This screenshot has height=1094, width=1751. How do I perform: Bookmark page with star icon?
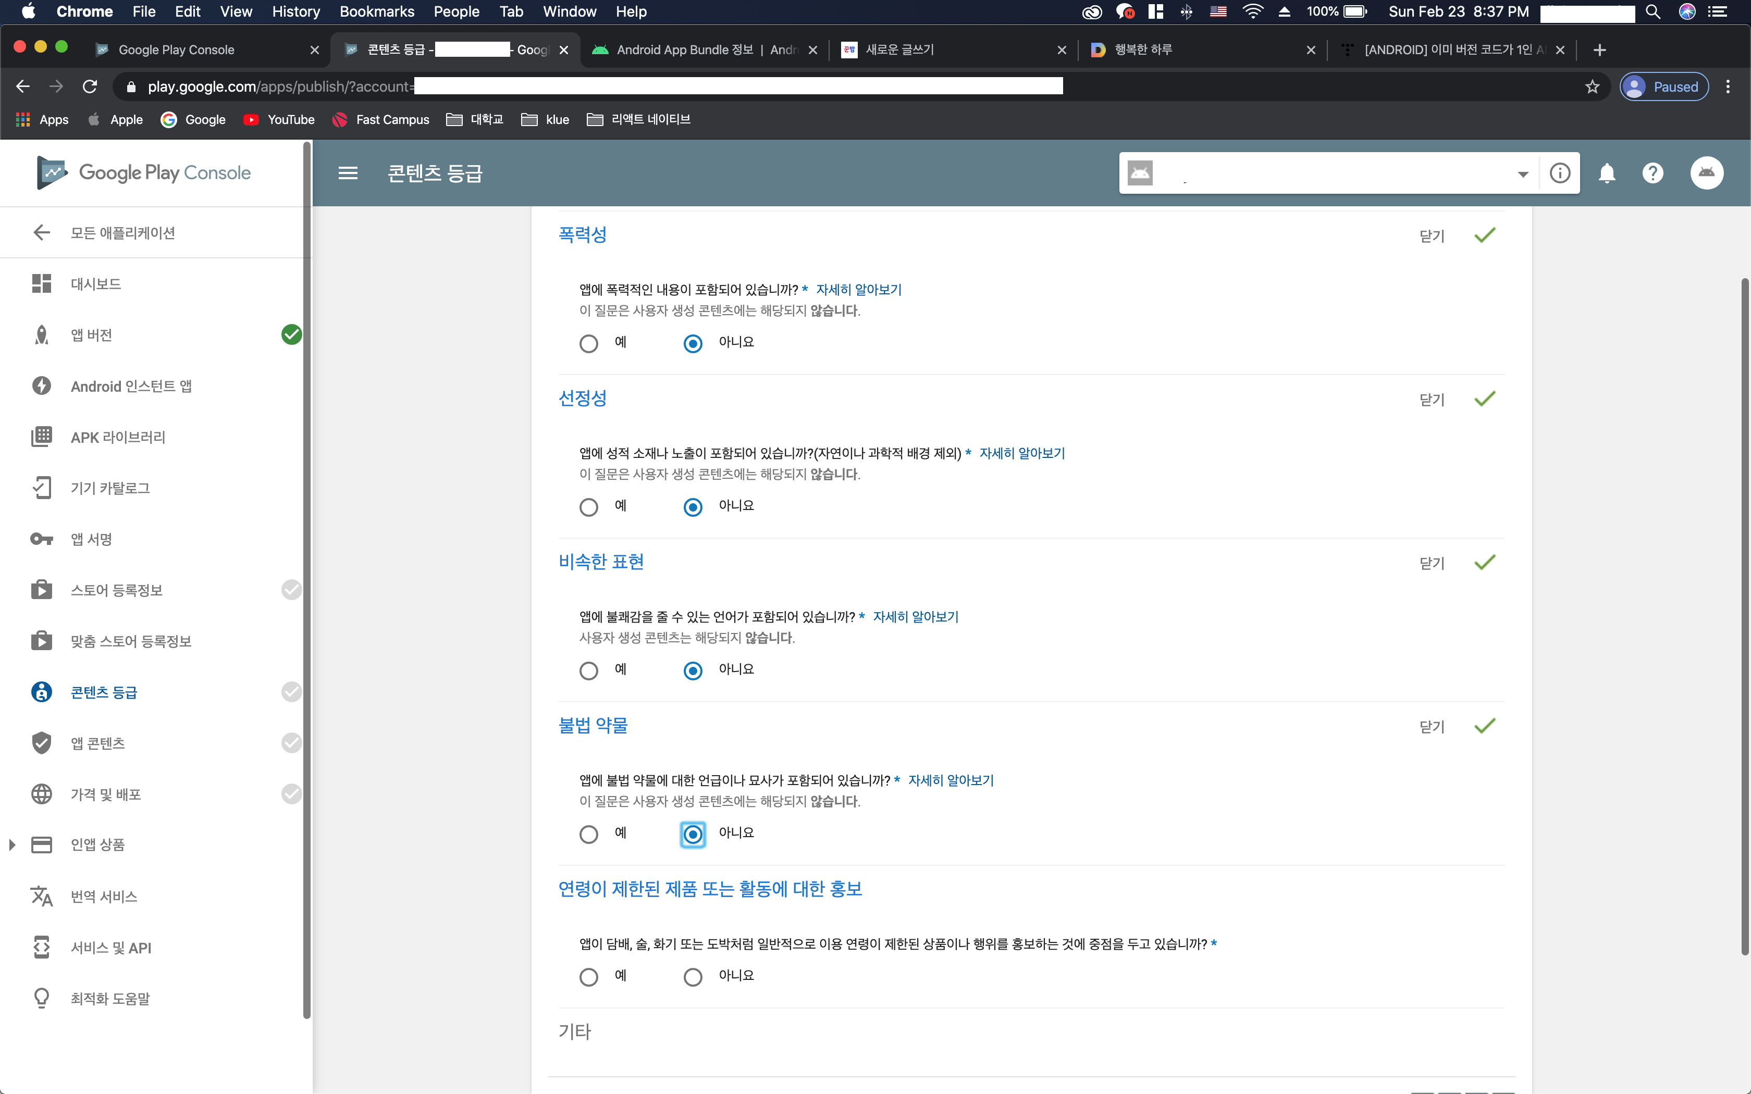pos(1592,87)
